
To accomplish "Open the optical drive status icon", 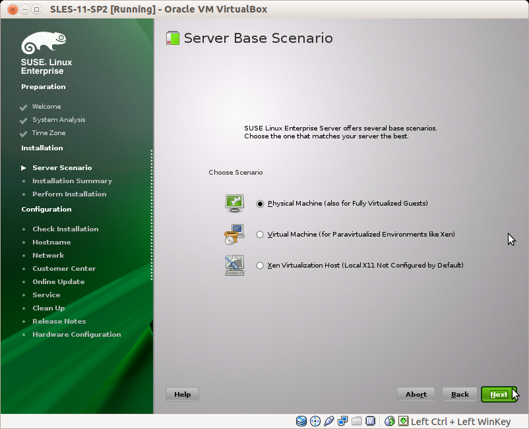I will pos(315,421).
